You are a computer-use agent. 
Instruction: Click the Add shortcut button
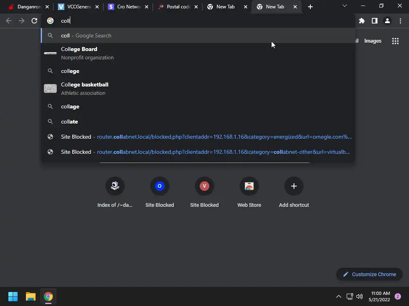pyautogui.click(x=294, y=192)
